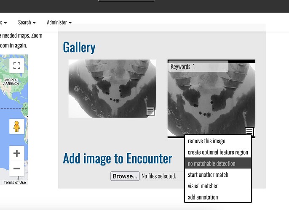Open the Search dropdown menu

(27, 22)
